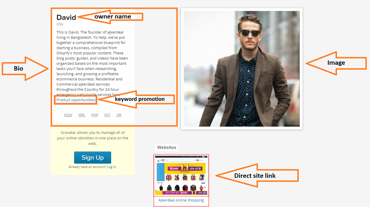Open the QR code export for the profile
The height and width of the screenshot is (207, 370).
(x=119, y=115)
